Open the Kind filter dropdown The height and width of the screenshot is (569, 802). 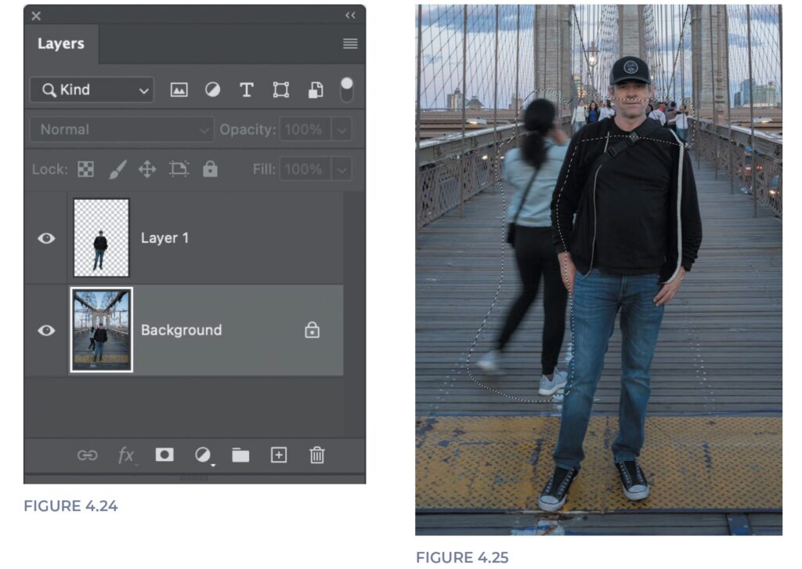[91, 90]
